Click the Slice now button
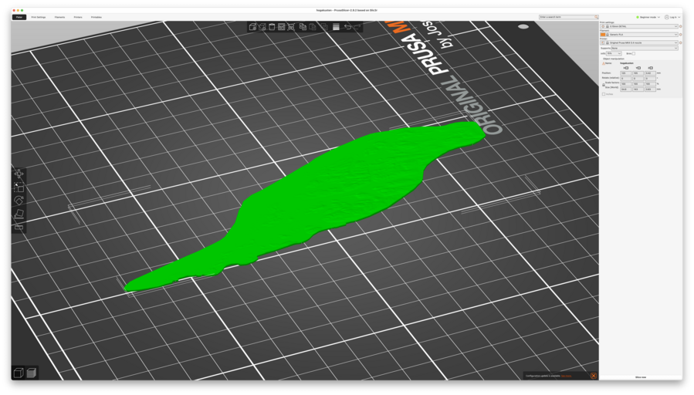The width and height of the screenshot is (694, 395). coord(640,377)
